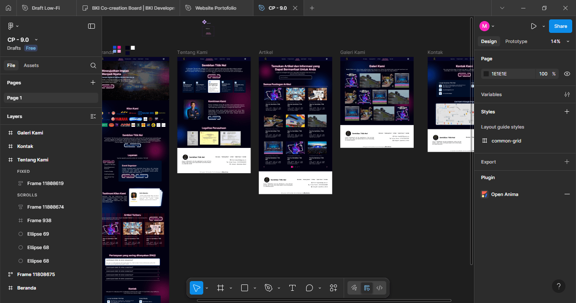Select the Comment tool
Image resolution: width=576 pixels, height=303 pixels.
309,288
